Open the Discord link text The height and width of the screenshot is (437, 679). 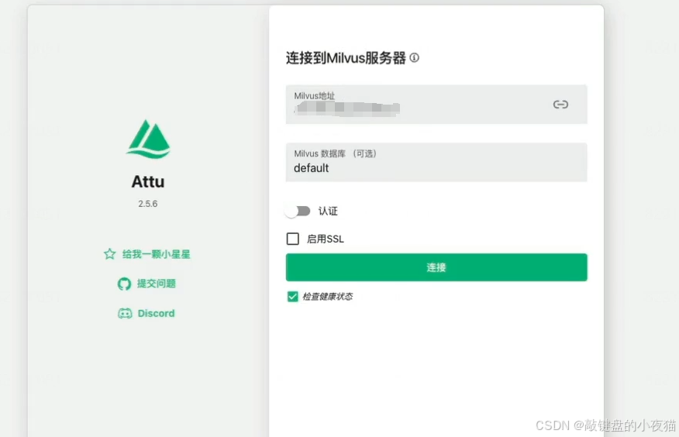pos(156,313)
